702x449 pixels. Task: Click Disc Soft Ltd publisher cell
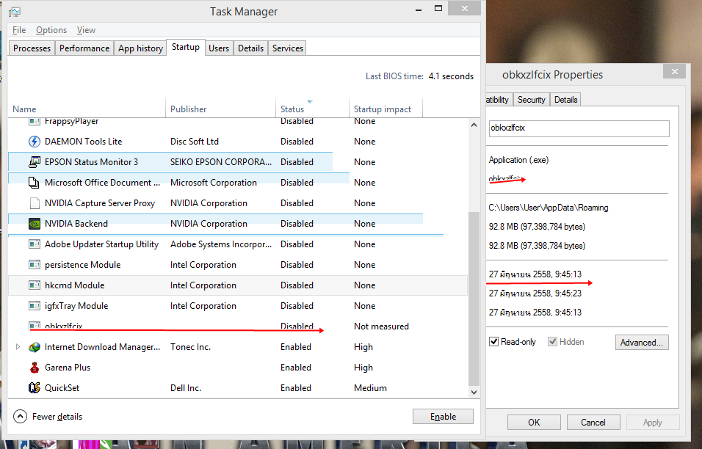[195, 142]
